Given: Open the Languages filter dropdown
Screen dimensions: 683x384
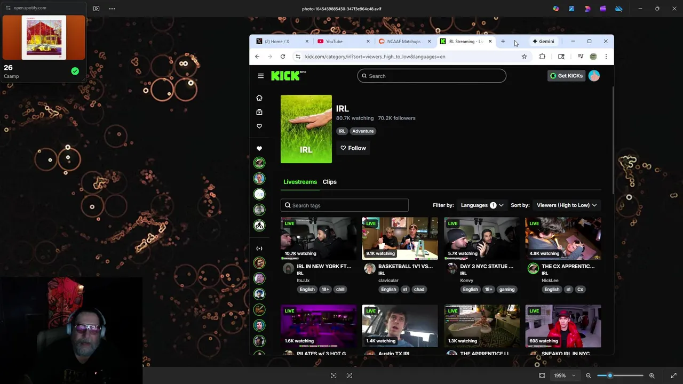Looking at the screenshot, I should pyautogui.click(x=482, y=205).
